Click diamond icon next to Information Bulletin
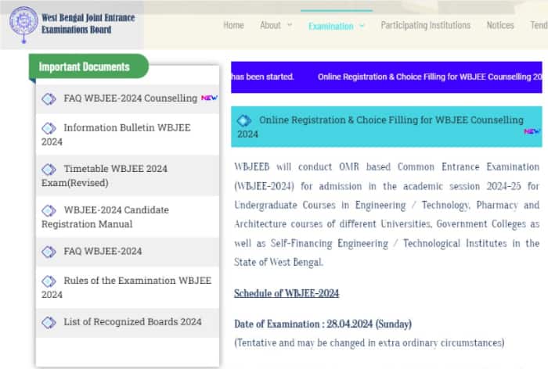The height and width of the screenshot is (369, 548). coord(49,127)
